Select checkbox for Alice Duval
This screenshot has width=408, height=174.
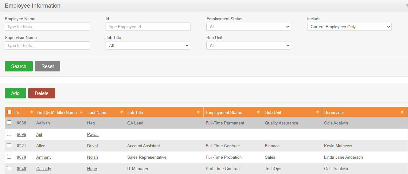point(9,145)
